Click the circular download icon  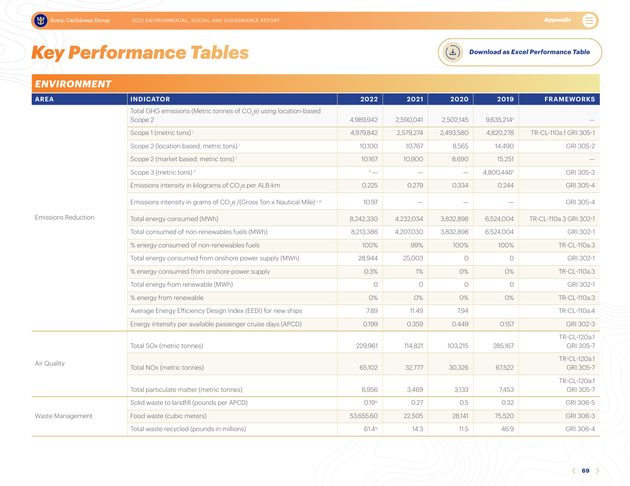pos(453,52)
